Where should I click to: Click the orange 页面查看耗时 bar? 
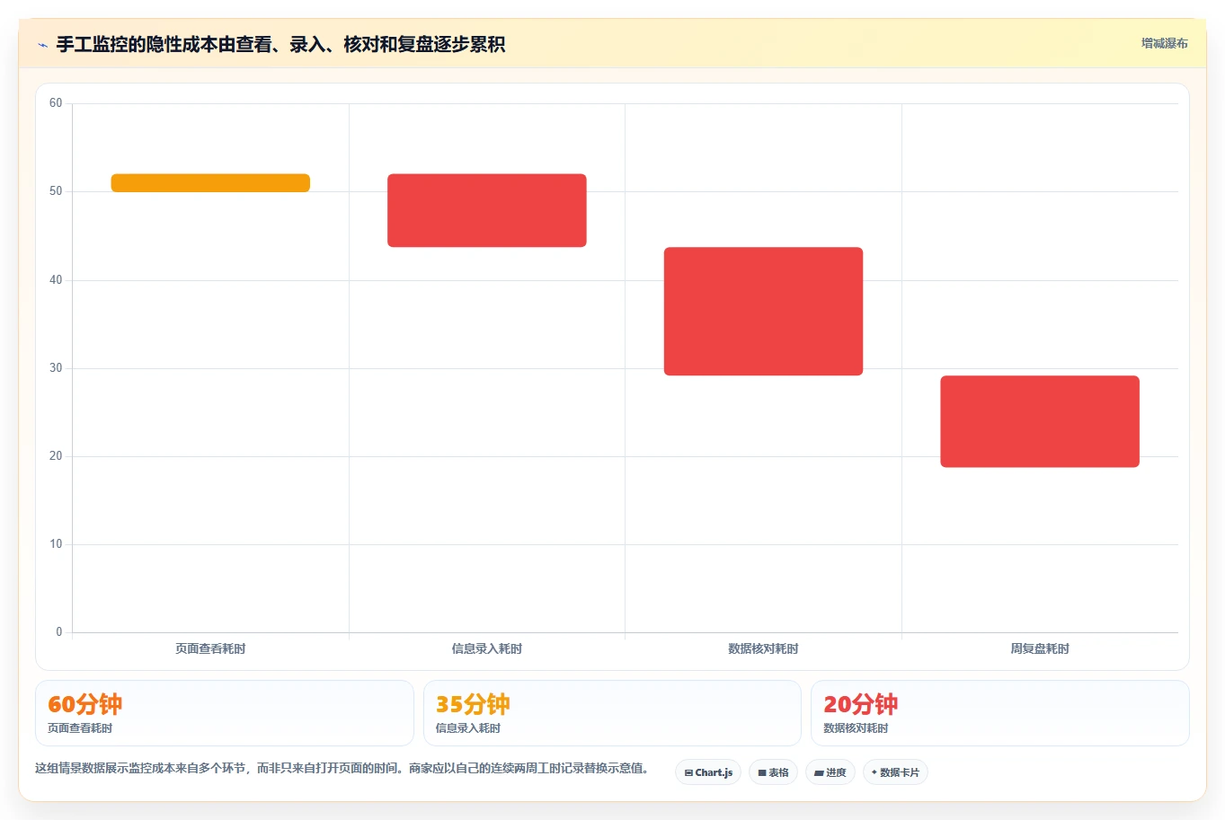[210, 183]
